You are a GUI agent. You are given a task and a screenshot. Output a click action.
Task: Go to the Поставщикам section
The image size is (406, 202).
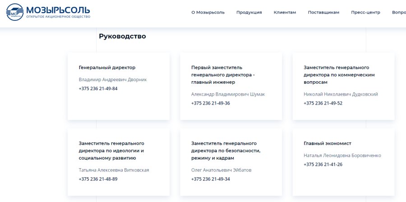click(323, 13)
